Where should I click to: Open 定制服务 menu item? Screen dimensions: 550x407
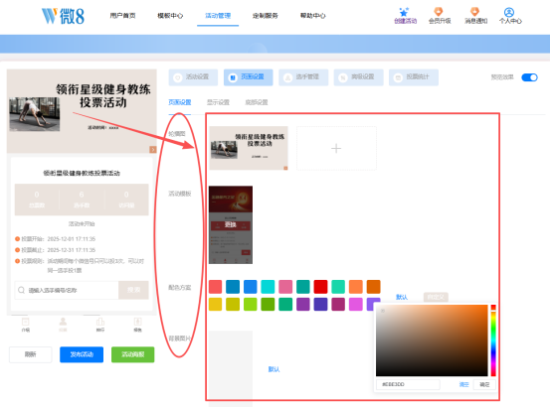pyautogui.click(x=266, y=16)
